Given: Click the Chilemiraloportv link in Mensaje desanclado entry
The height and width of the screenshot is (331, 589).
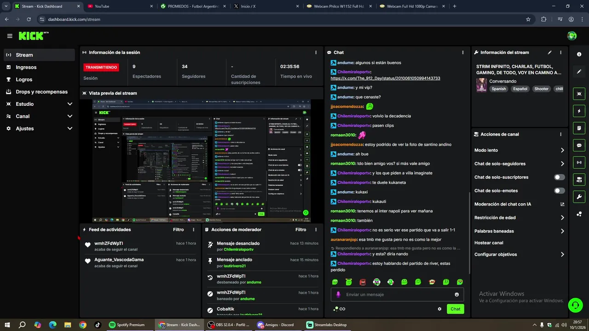Looking at the screenshot, I should [238, 249].
